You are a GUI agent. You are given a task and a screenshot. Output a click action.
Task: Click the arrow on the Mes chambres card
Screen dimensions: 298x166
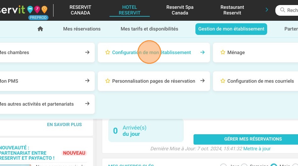point(87,53)
